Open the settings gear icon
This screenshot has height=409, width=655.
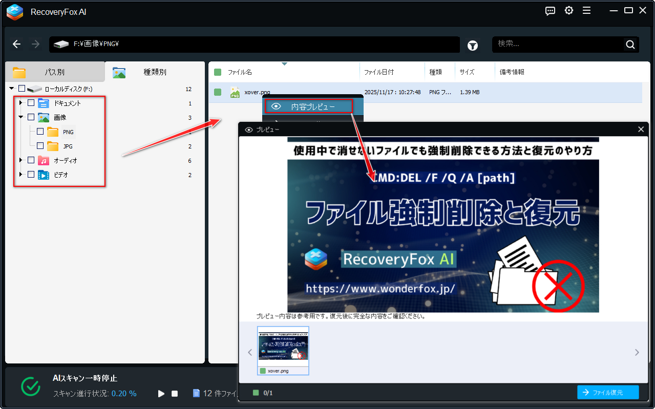[x=568, y=10]
